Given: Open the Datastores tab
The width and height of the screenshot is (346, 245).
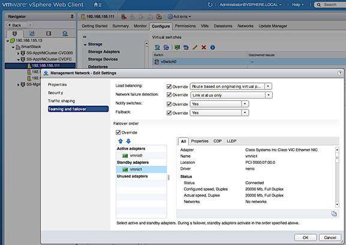Looking at the screenshot, I should (223, 26).
